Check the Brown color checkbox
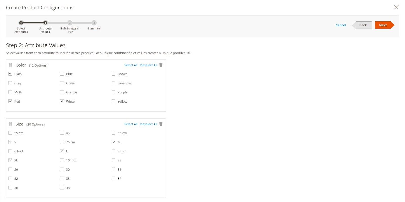 (114, 74)
